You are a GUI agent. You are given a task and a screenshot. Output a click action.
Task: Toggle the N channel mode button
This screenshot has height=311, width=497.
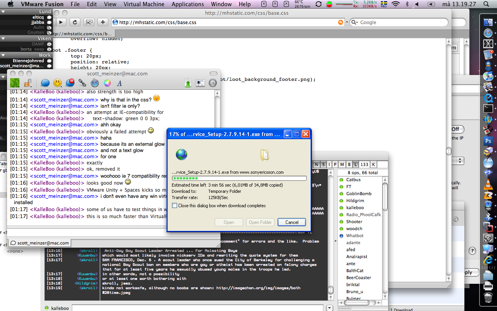coord(317,164)
